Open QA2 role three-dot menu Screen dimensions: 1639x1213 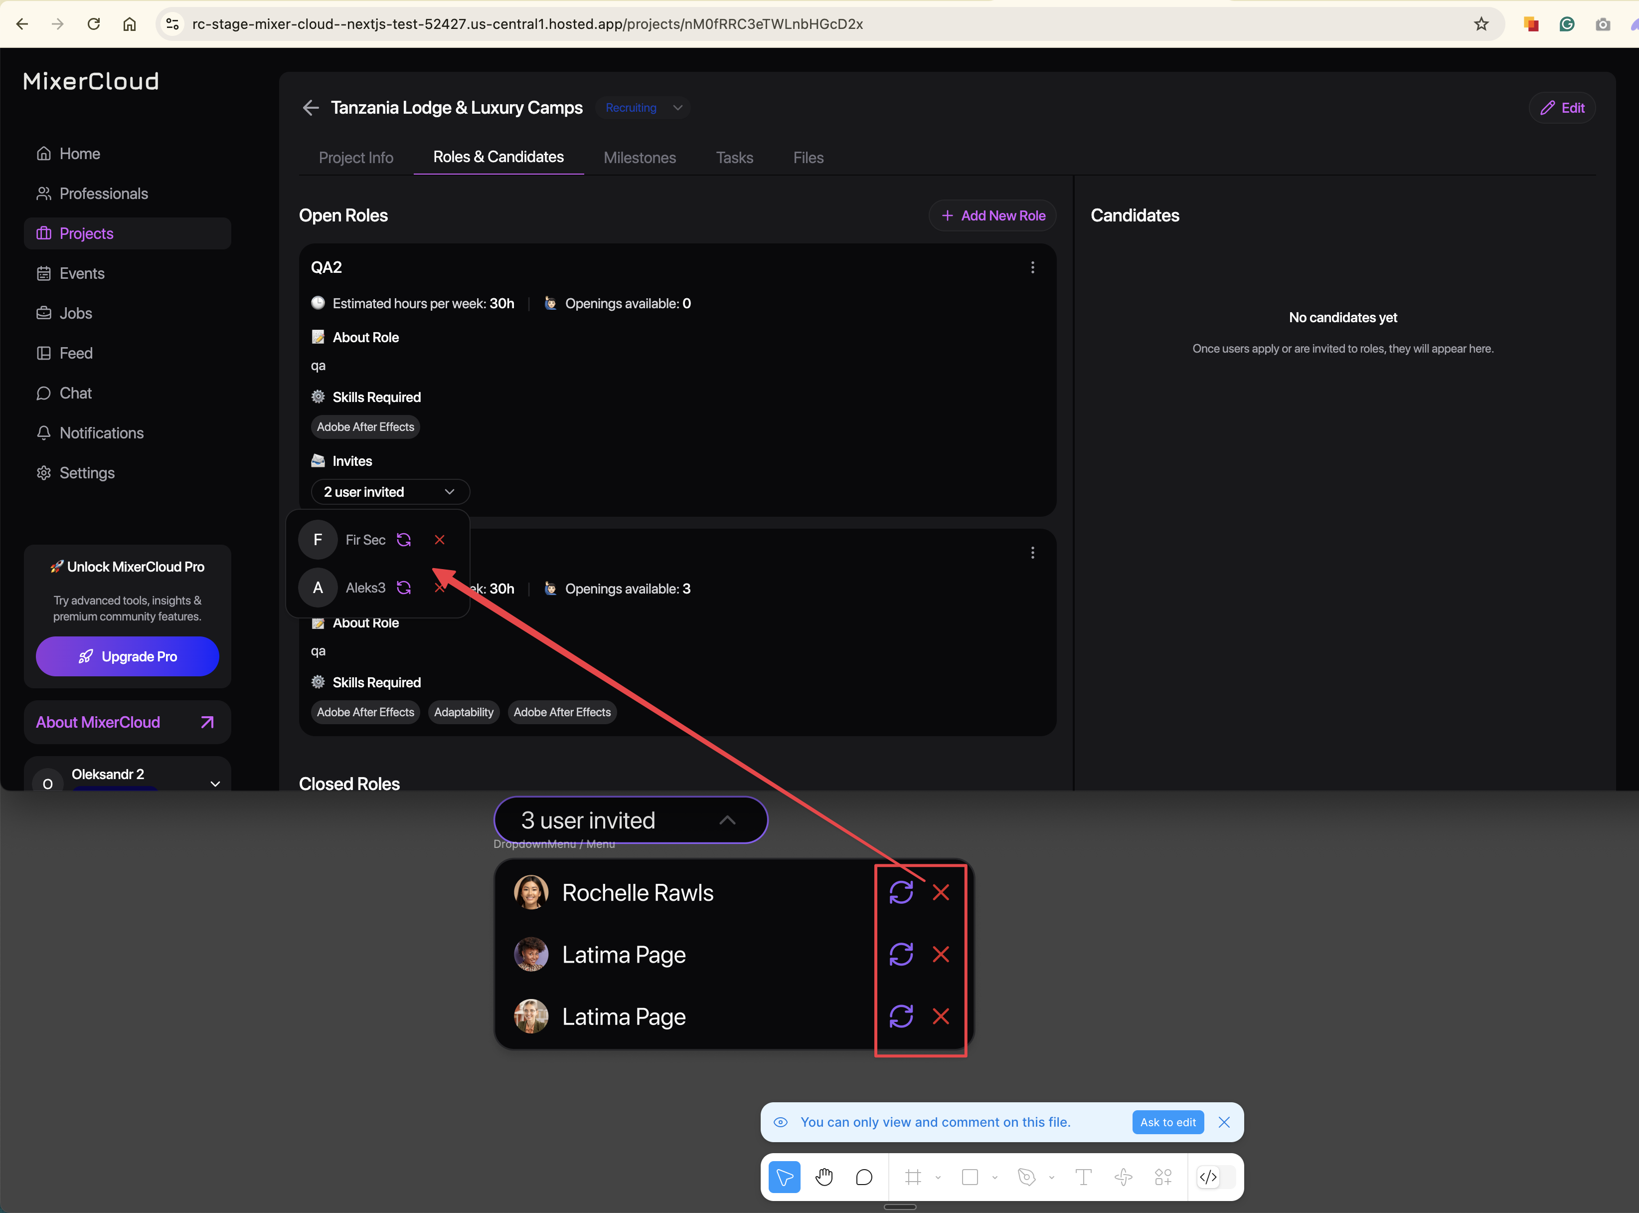coord(1032,267)
